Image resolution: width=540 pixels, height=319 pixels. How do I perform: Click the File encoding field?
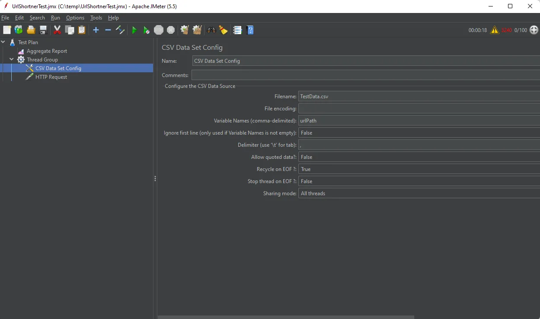(x=419, y=109)
